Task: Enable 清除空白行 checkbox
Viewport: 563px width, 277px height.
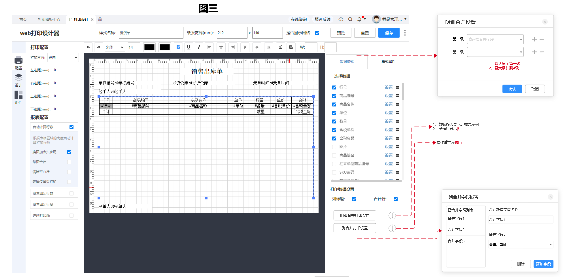Action: 69,172
